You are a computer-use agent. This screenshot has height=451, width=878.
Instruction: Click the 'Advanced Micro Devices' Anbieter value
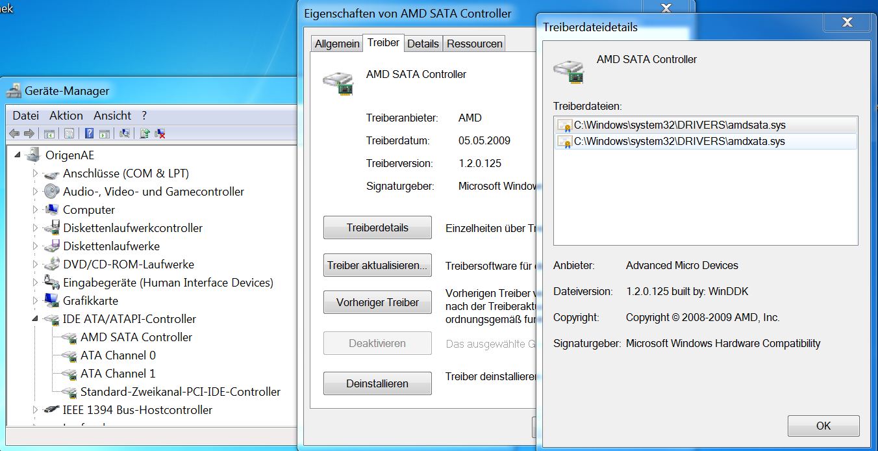point(682,266)
